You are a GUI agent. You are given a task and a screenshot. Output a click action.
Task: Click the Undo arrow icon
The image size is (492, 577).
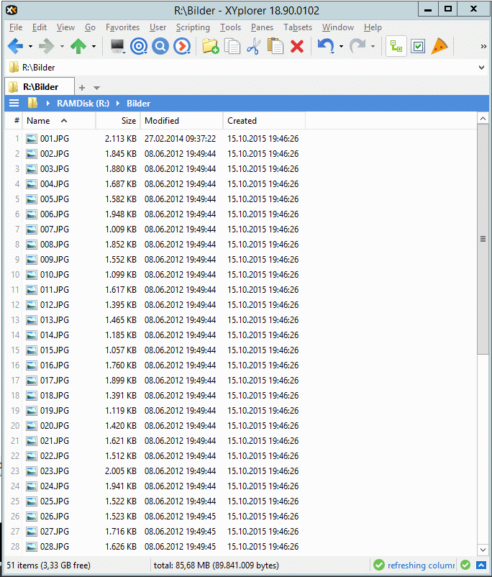point(325,47)
